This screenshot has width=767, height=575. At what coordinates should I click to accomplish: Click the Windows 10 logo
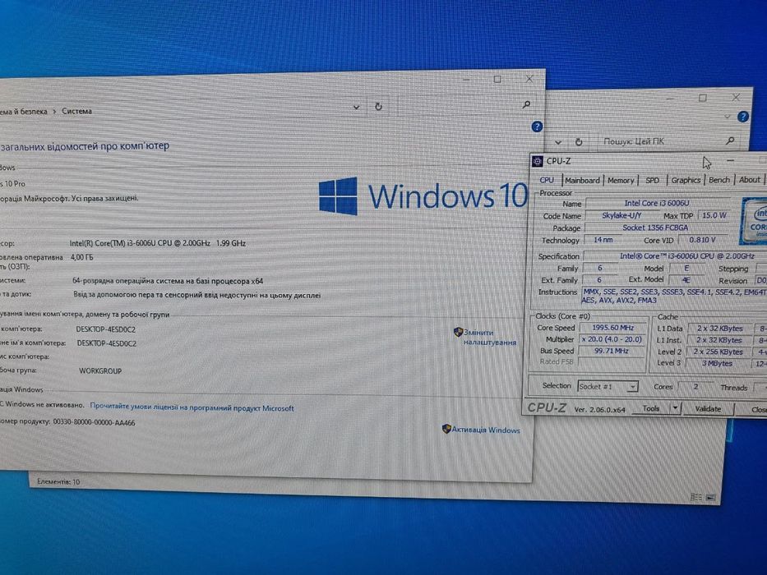pyautogui.click(x=423, y=195)
